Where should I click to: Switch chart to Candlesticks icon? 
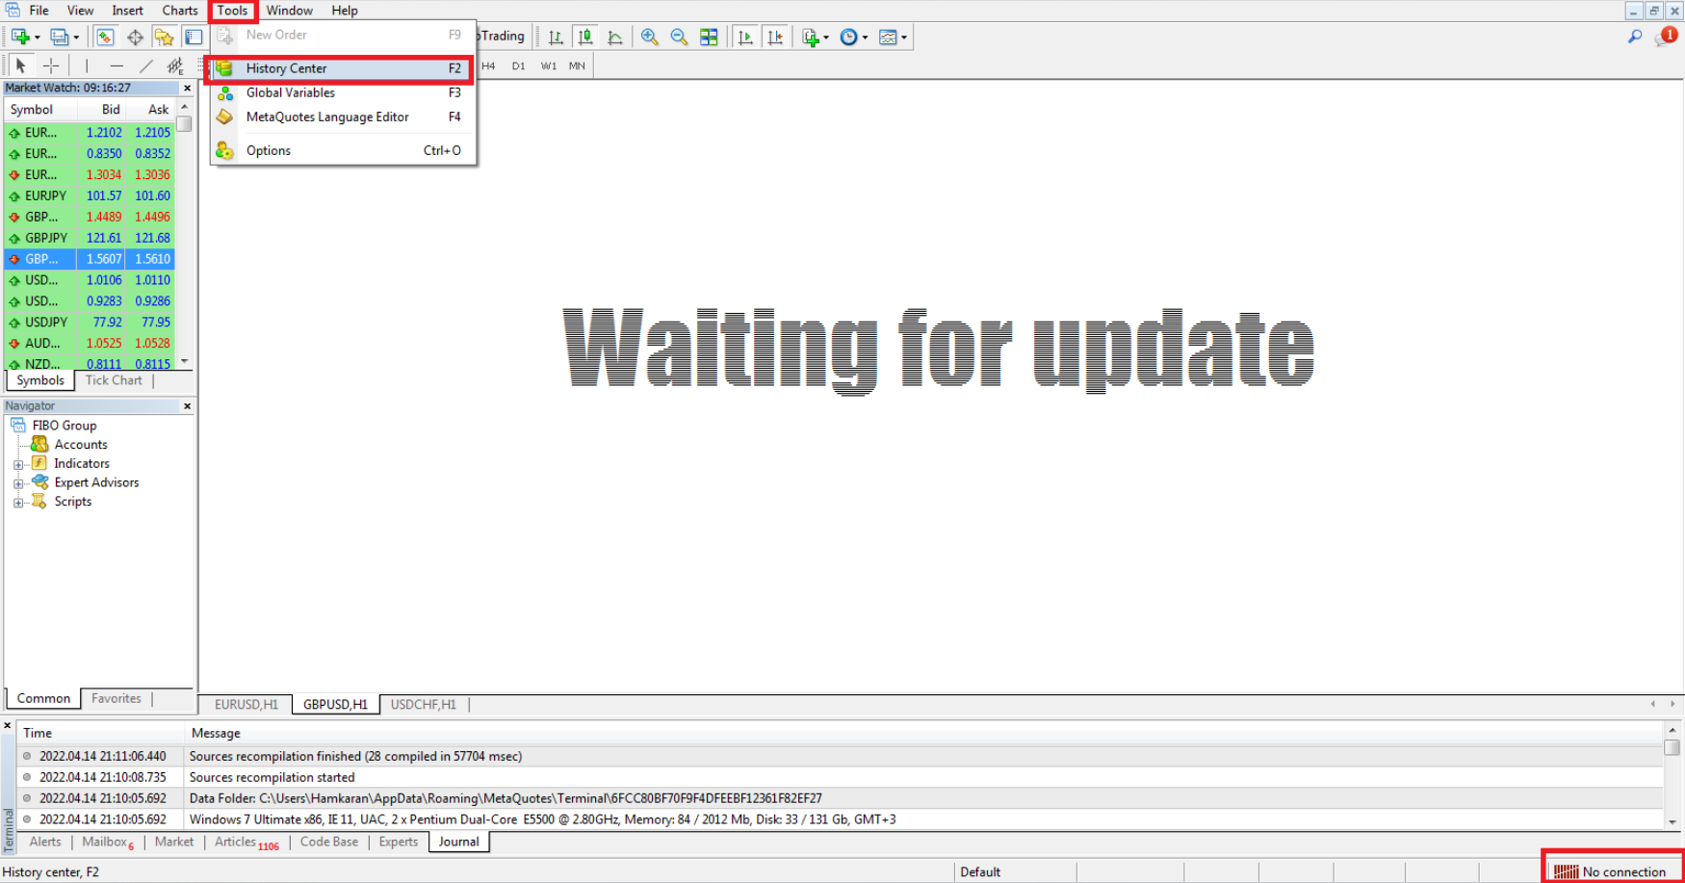[x=584, y=37]
